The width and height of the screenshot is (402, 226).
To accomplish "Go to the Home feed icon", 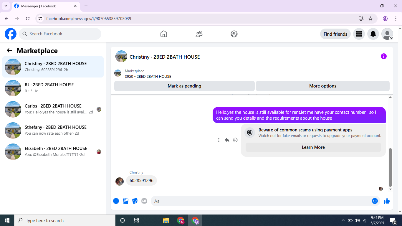I will 164,34.
